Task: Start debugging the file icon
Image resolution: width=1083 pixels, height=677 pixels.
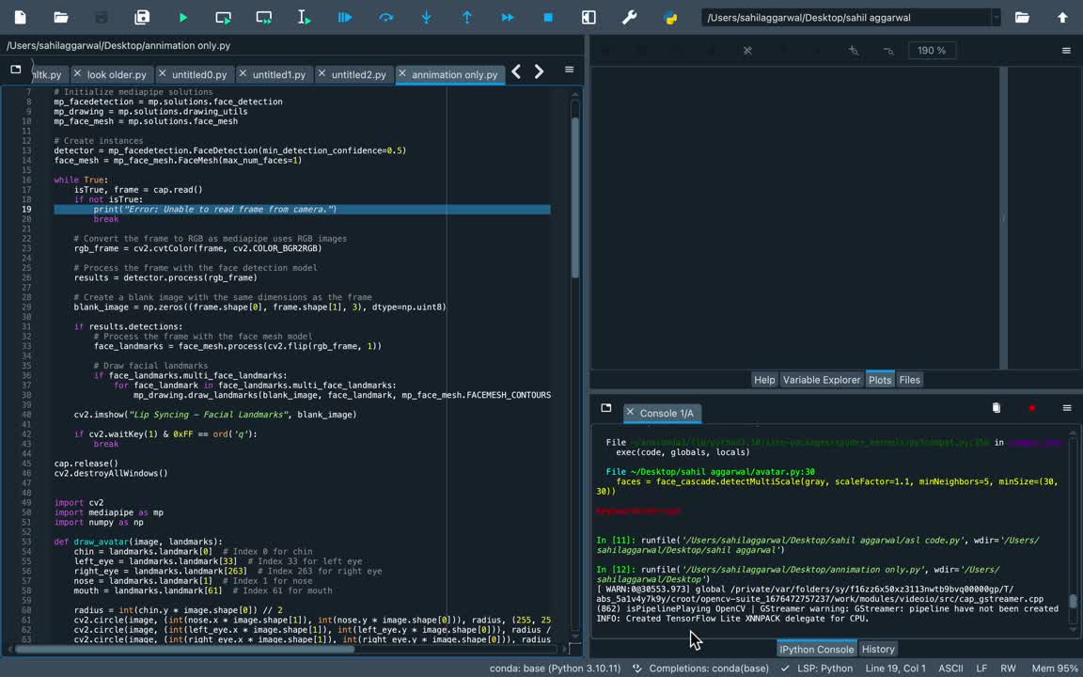Action: 345,17
